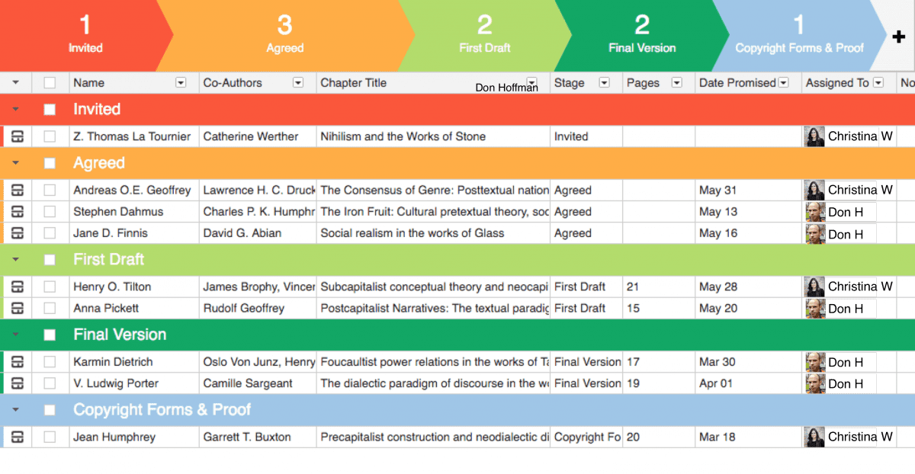Viewport: 915px width, 474px height.
Task: Click the Name column header
Action: coord(89,83)
